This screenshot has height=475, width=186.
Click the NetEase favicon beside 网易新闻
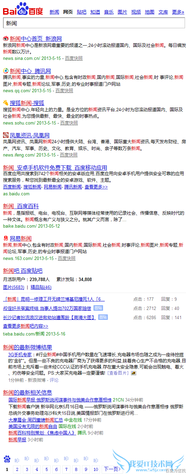(x=6, y=238)
